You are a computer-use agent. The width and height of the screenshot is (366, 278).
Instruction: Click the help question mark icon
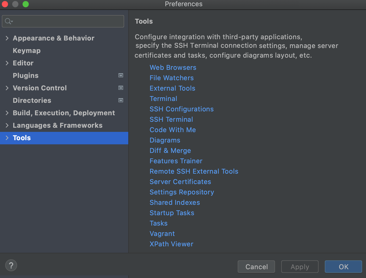coord(11,265)
